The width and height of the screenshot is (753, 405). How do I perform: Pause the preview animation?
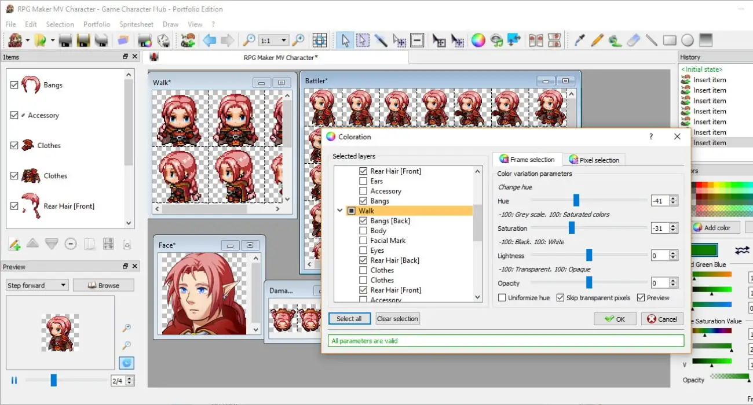coord(14,380)
